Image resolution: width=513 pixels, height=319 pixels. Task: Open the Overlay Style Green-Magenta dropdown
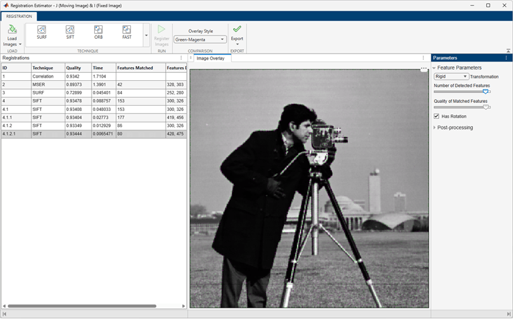[x=200, y=39]
